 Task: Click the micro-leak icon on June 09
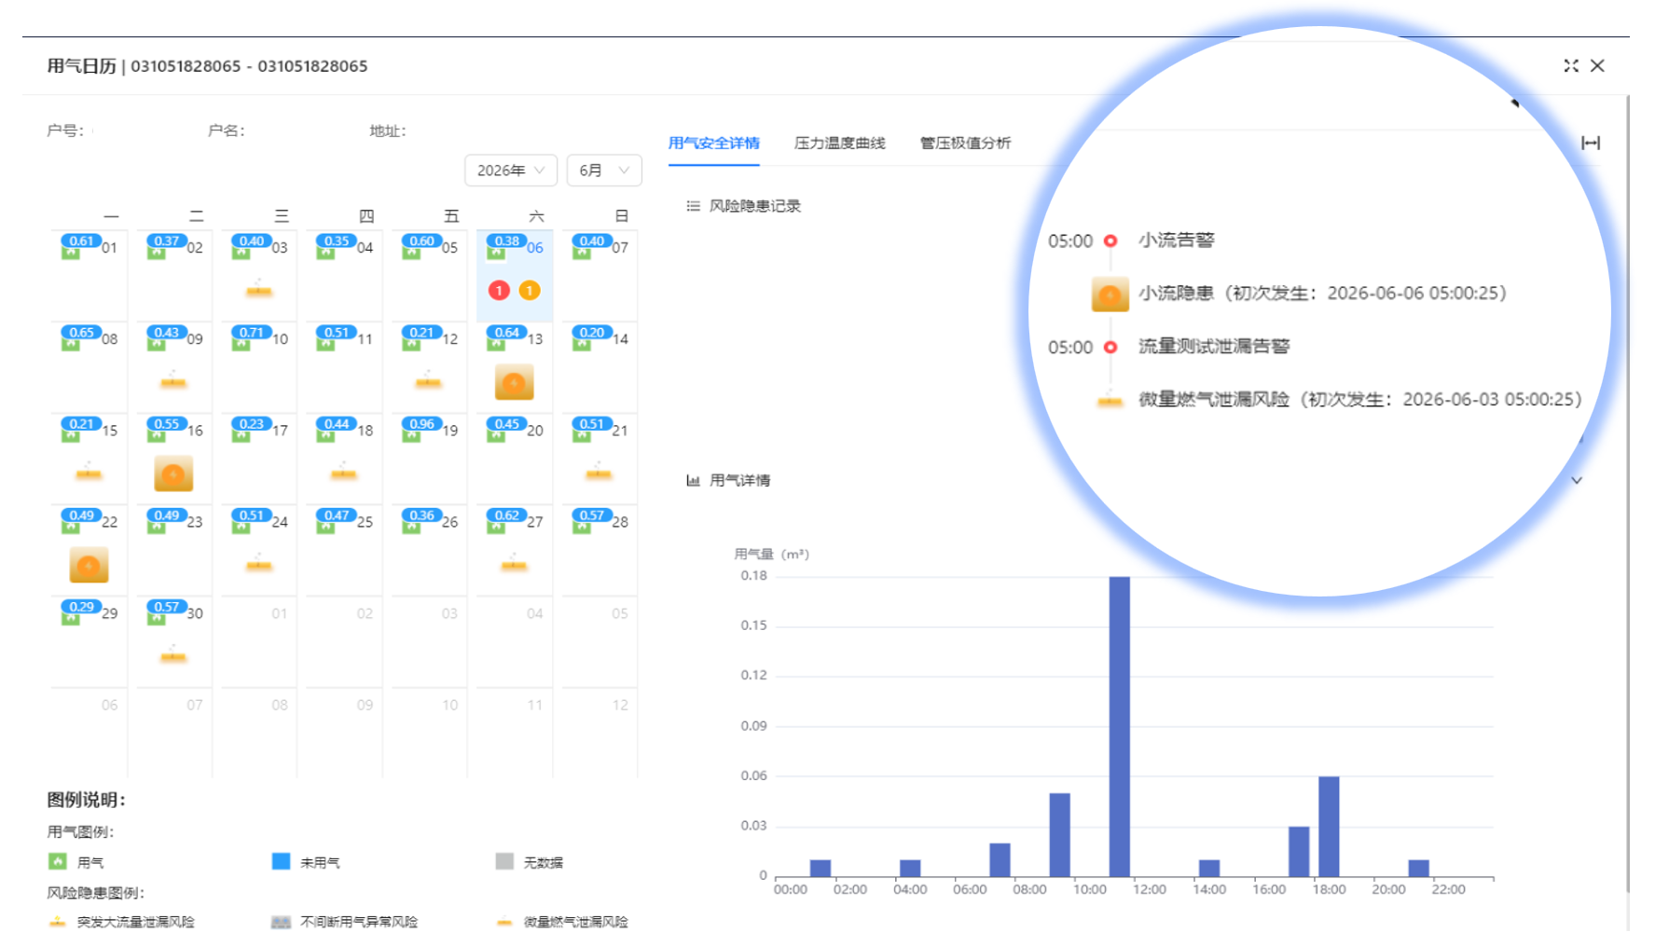173,381
